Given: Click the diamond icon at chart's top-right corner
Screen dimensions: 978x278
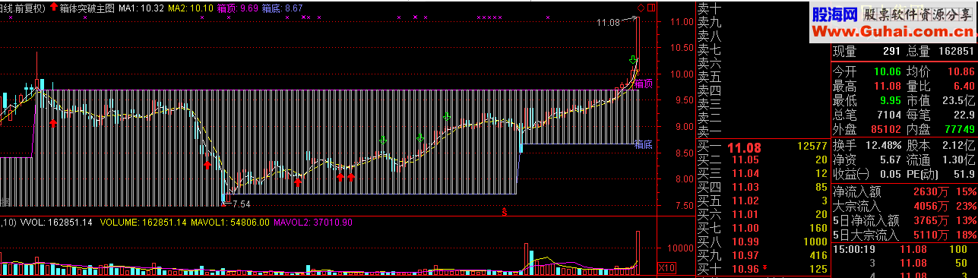Looking at the screenshot, I should pos(641,8).
